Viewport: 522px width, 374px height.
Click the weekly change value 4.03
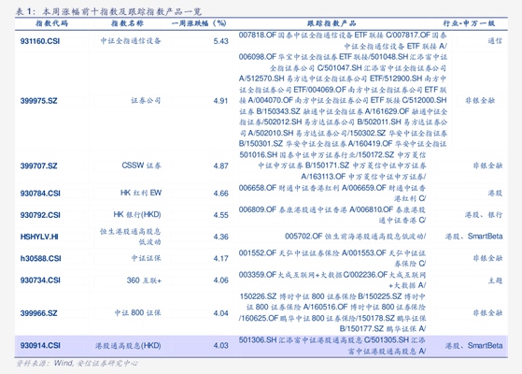point(220,345)
